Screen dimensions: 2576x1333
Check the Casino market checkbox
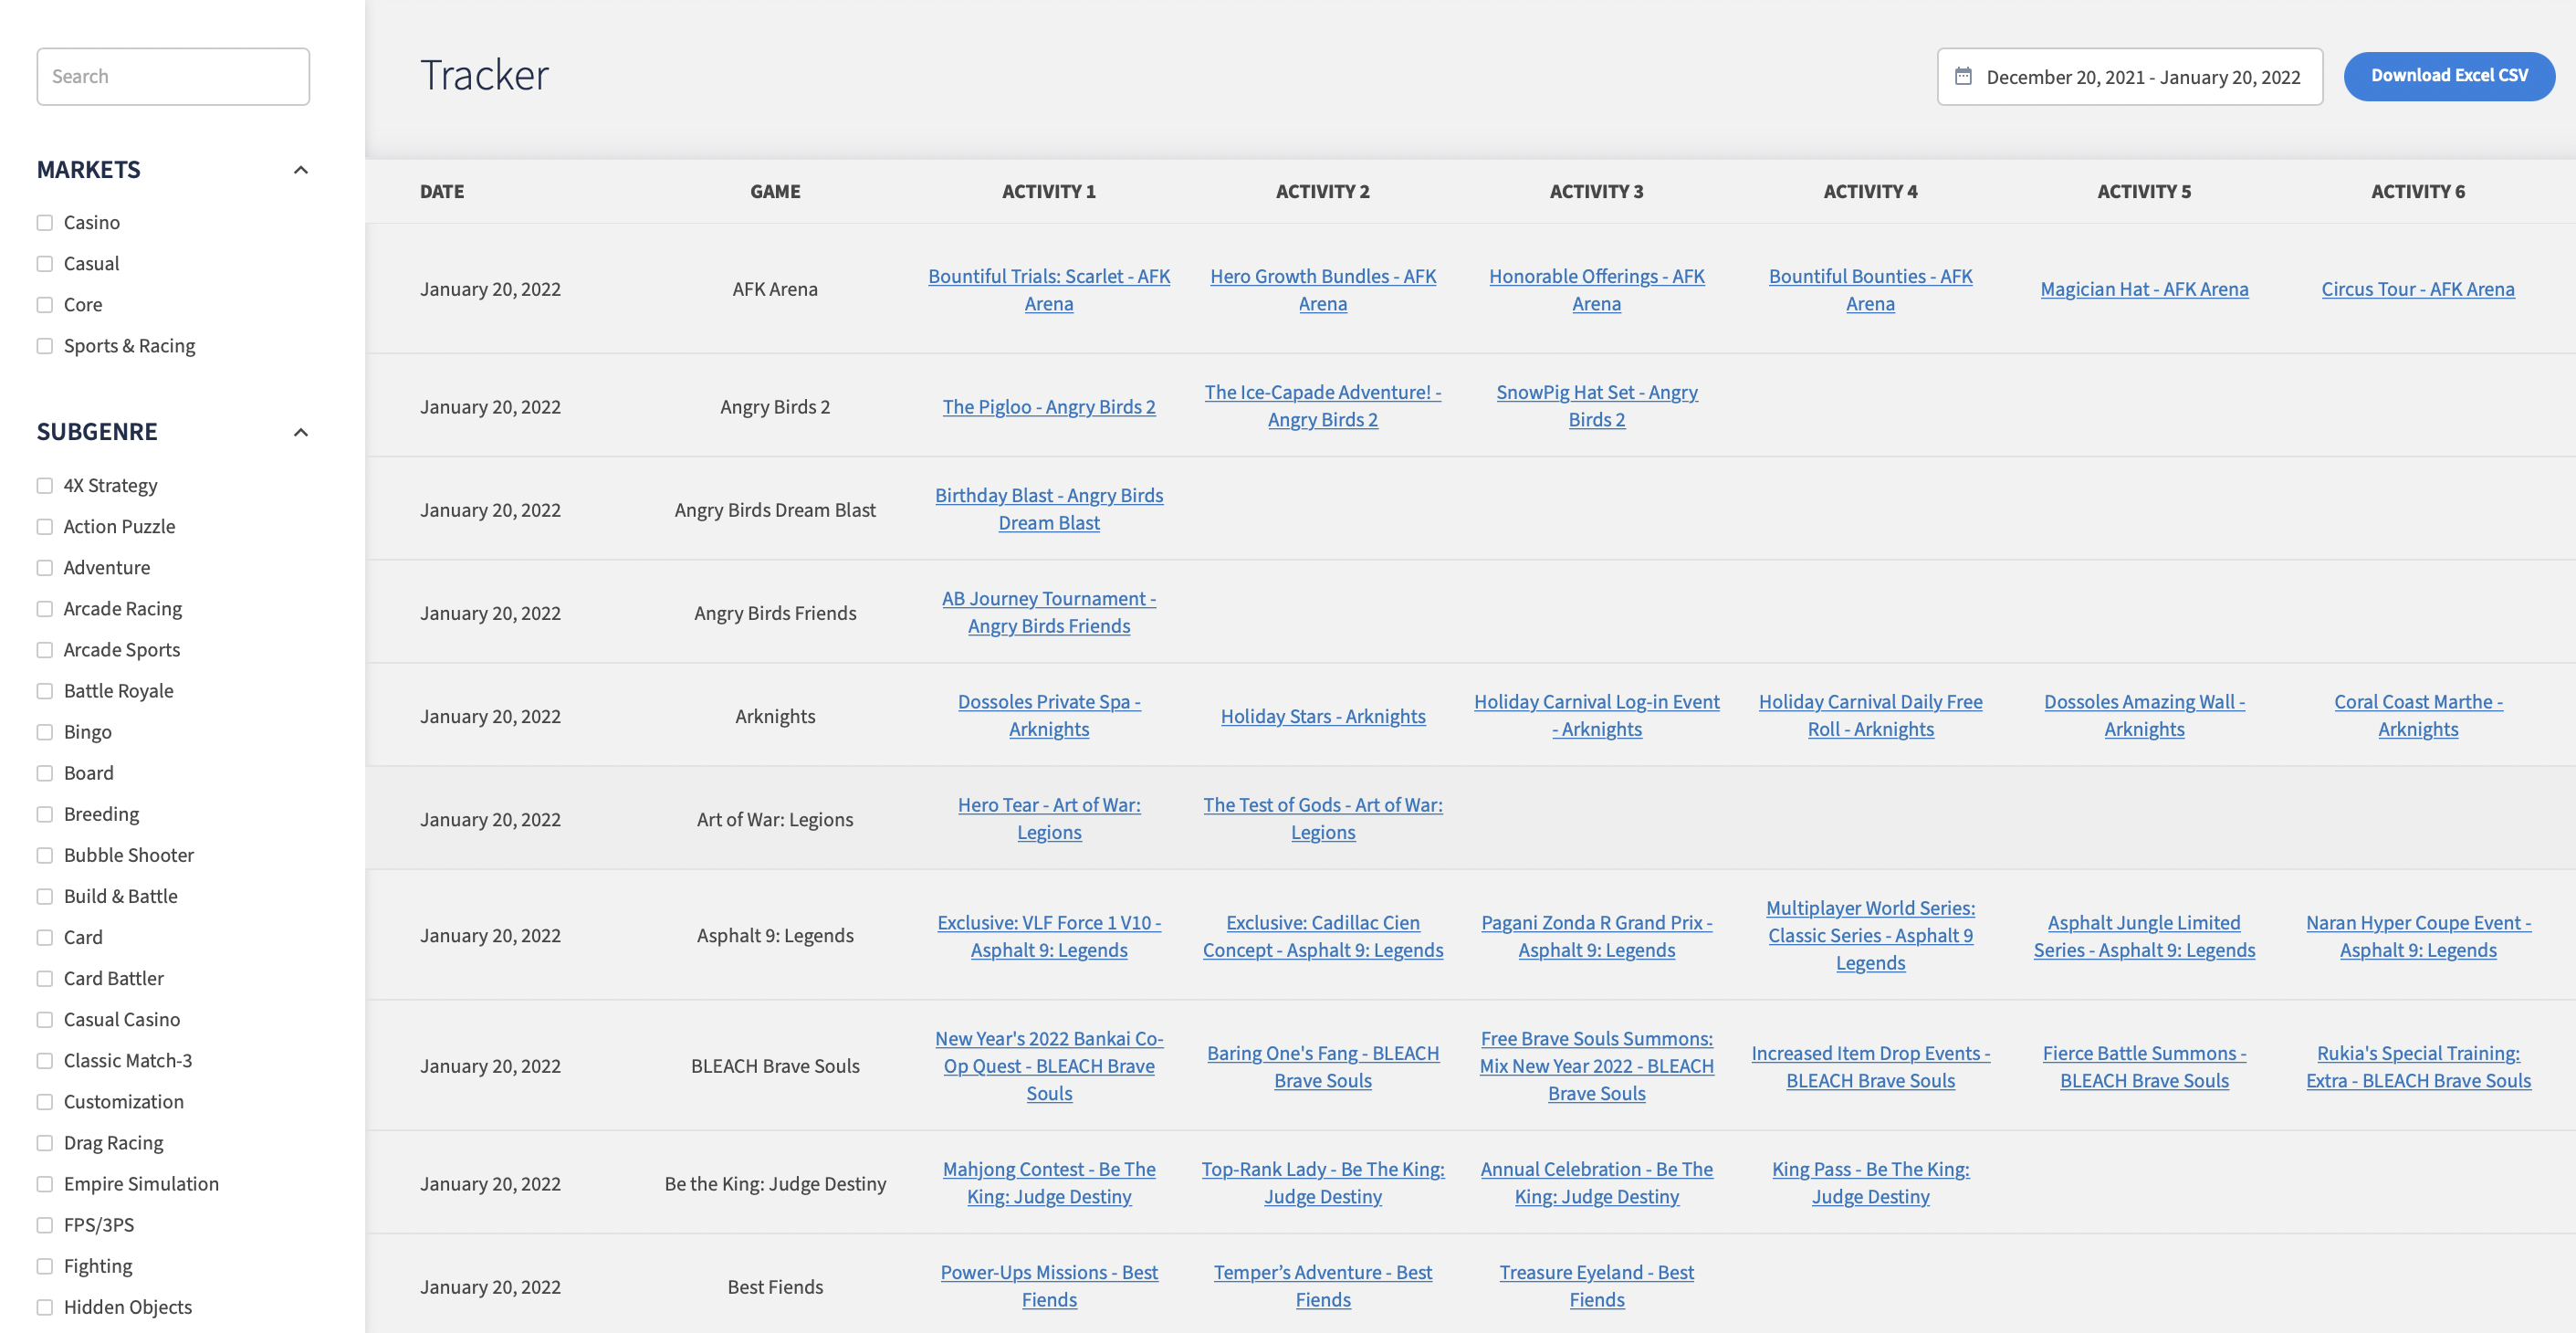[45, 222]
